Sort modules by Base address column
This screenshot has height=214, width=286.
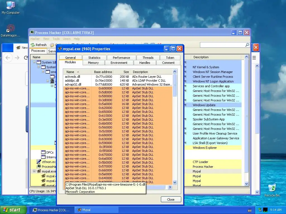[103, 72]
